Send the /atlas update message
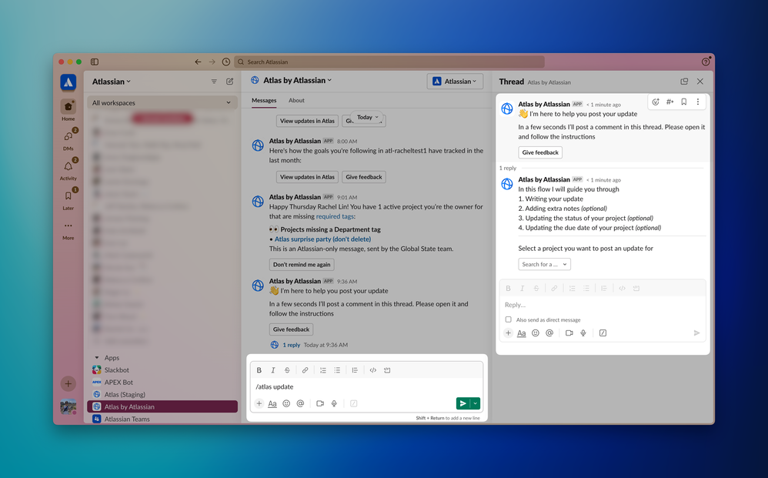The width and height of the screenshot is (768, 478). 462,403
